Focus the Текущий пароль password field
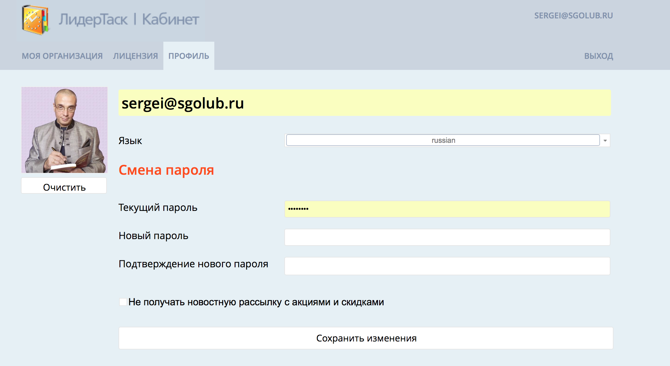The image size is (670, 366). pyautogui.click(x=447, y=209)
